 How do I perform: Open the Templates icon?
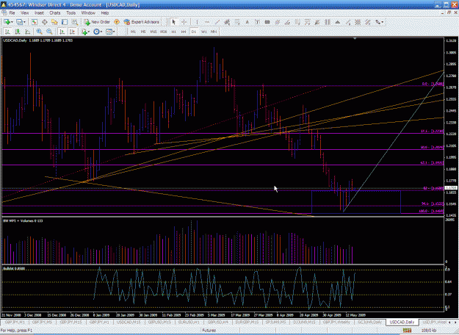(109, 32)
